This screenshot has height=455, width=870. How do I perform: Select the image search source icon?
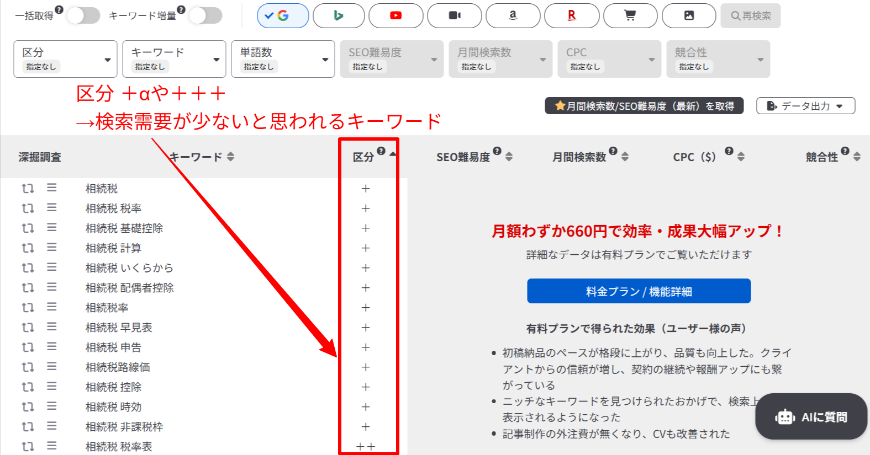point(689,15)
